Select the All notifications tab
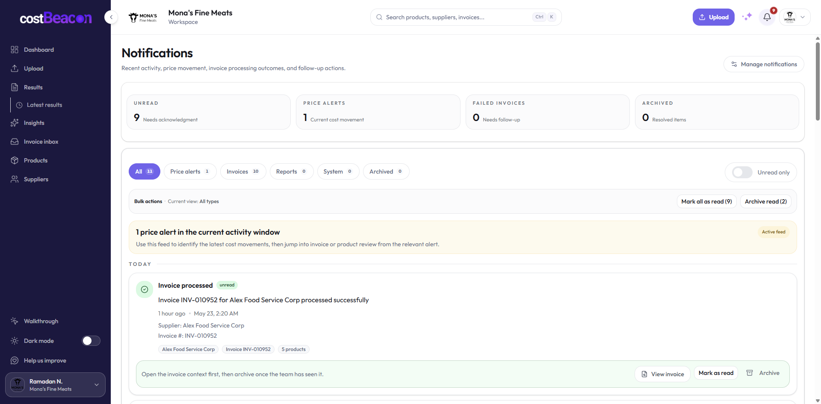 [145, 171]
